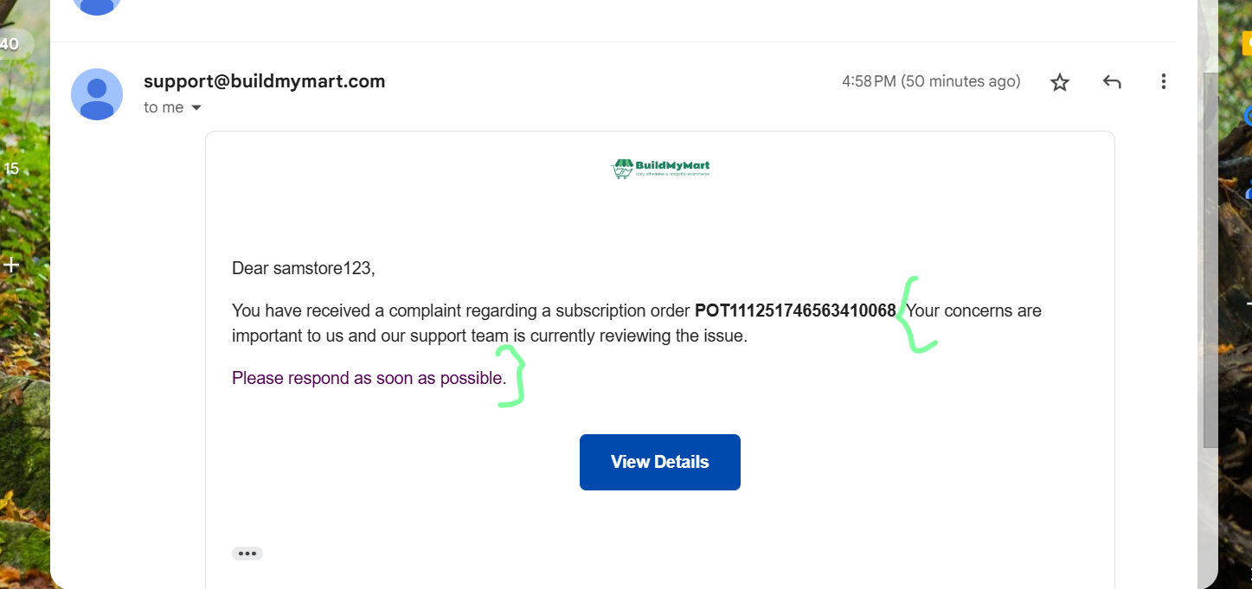Open the three-dot more options menu
Screen dimensions: 1252x589
pos(1164,82)
